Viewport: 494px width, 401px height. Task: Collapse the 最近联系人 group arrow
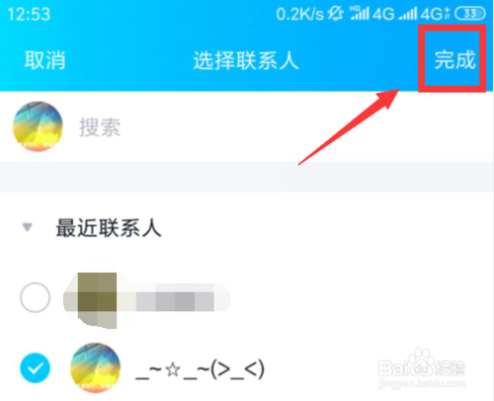coord(27,227)
